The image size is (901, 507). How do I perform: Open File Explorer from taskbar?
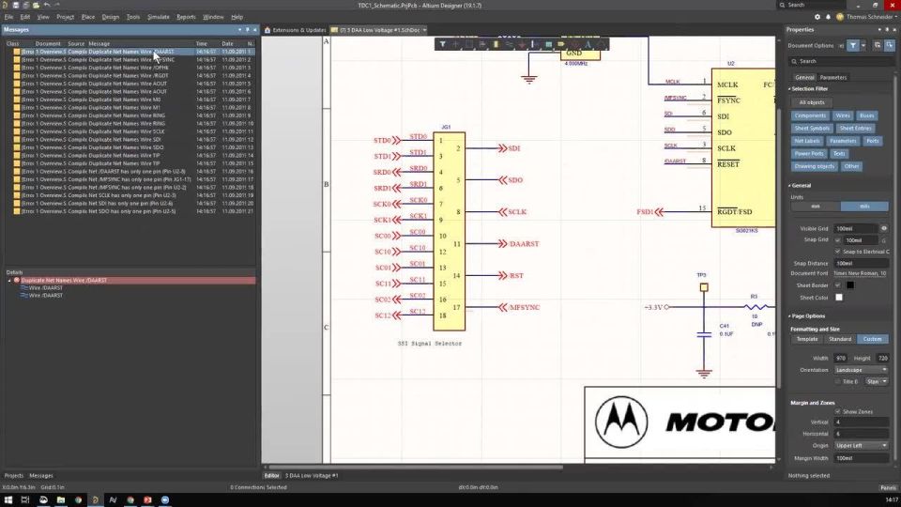(x=61, y=499)
